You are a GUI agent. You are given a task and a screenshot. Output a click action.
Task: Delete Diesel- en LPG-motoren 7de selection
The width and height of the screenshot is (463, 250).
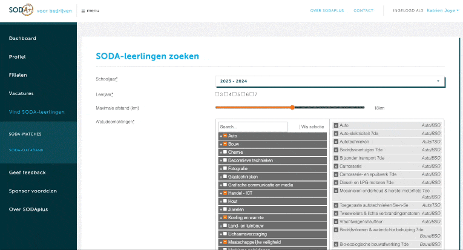[x=336, y=182]
